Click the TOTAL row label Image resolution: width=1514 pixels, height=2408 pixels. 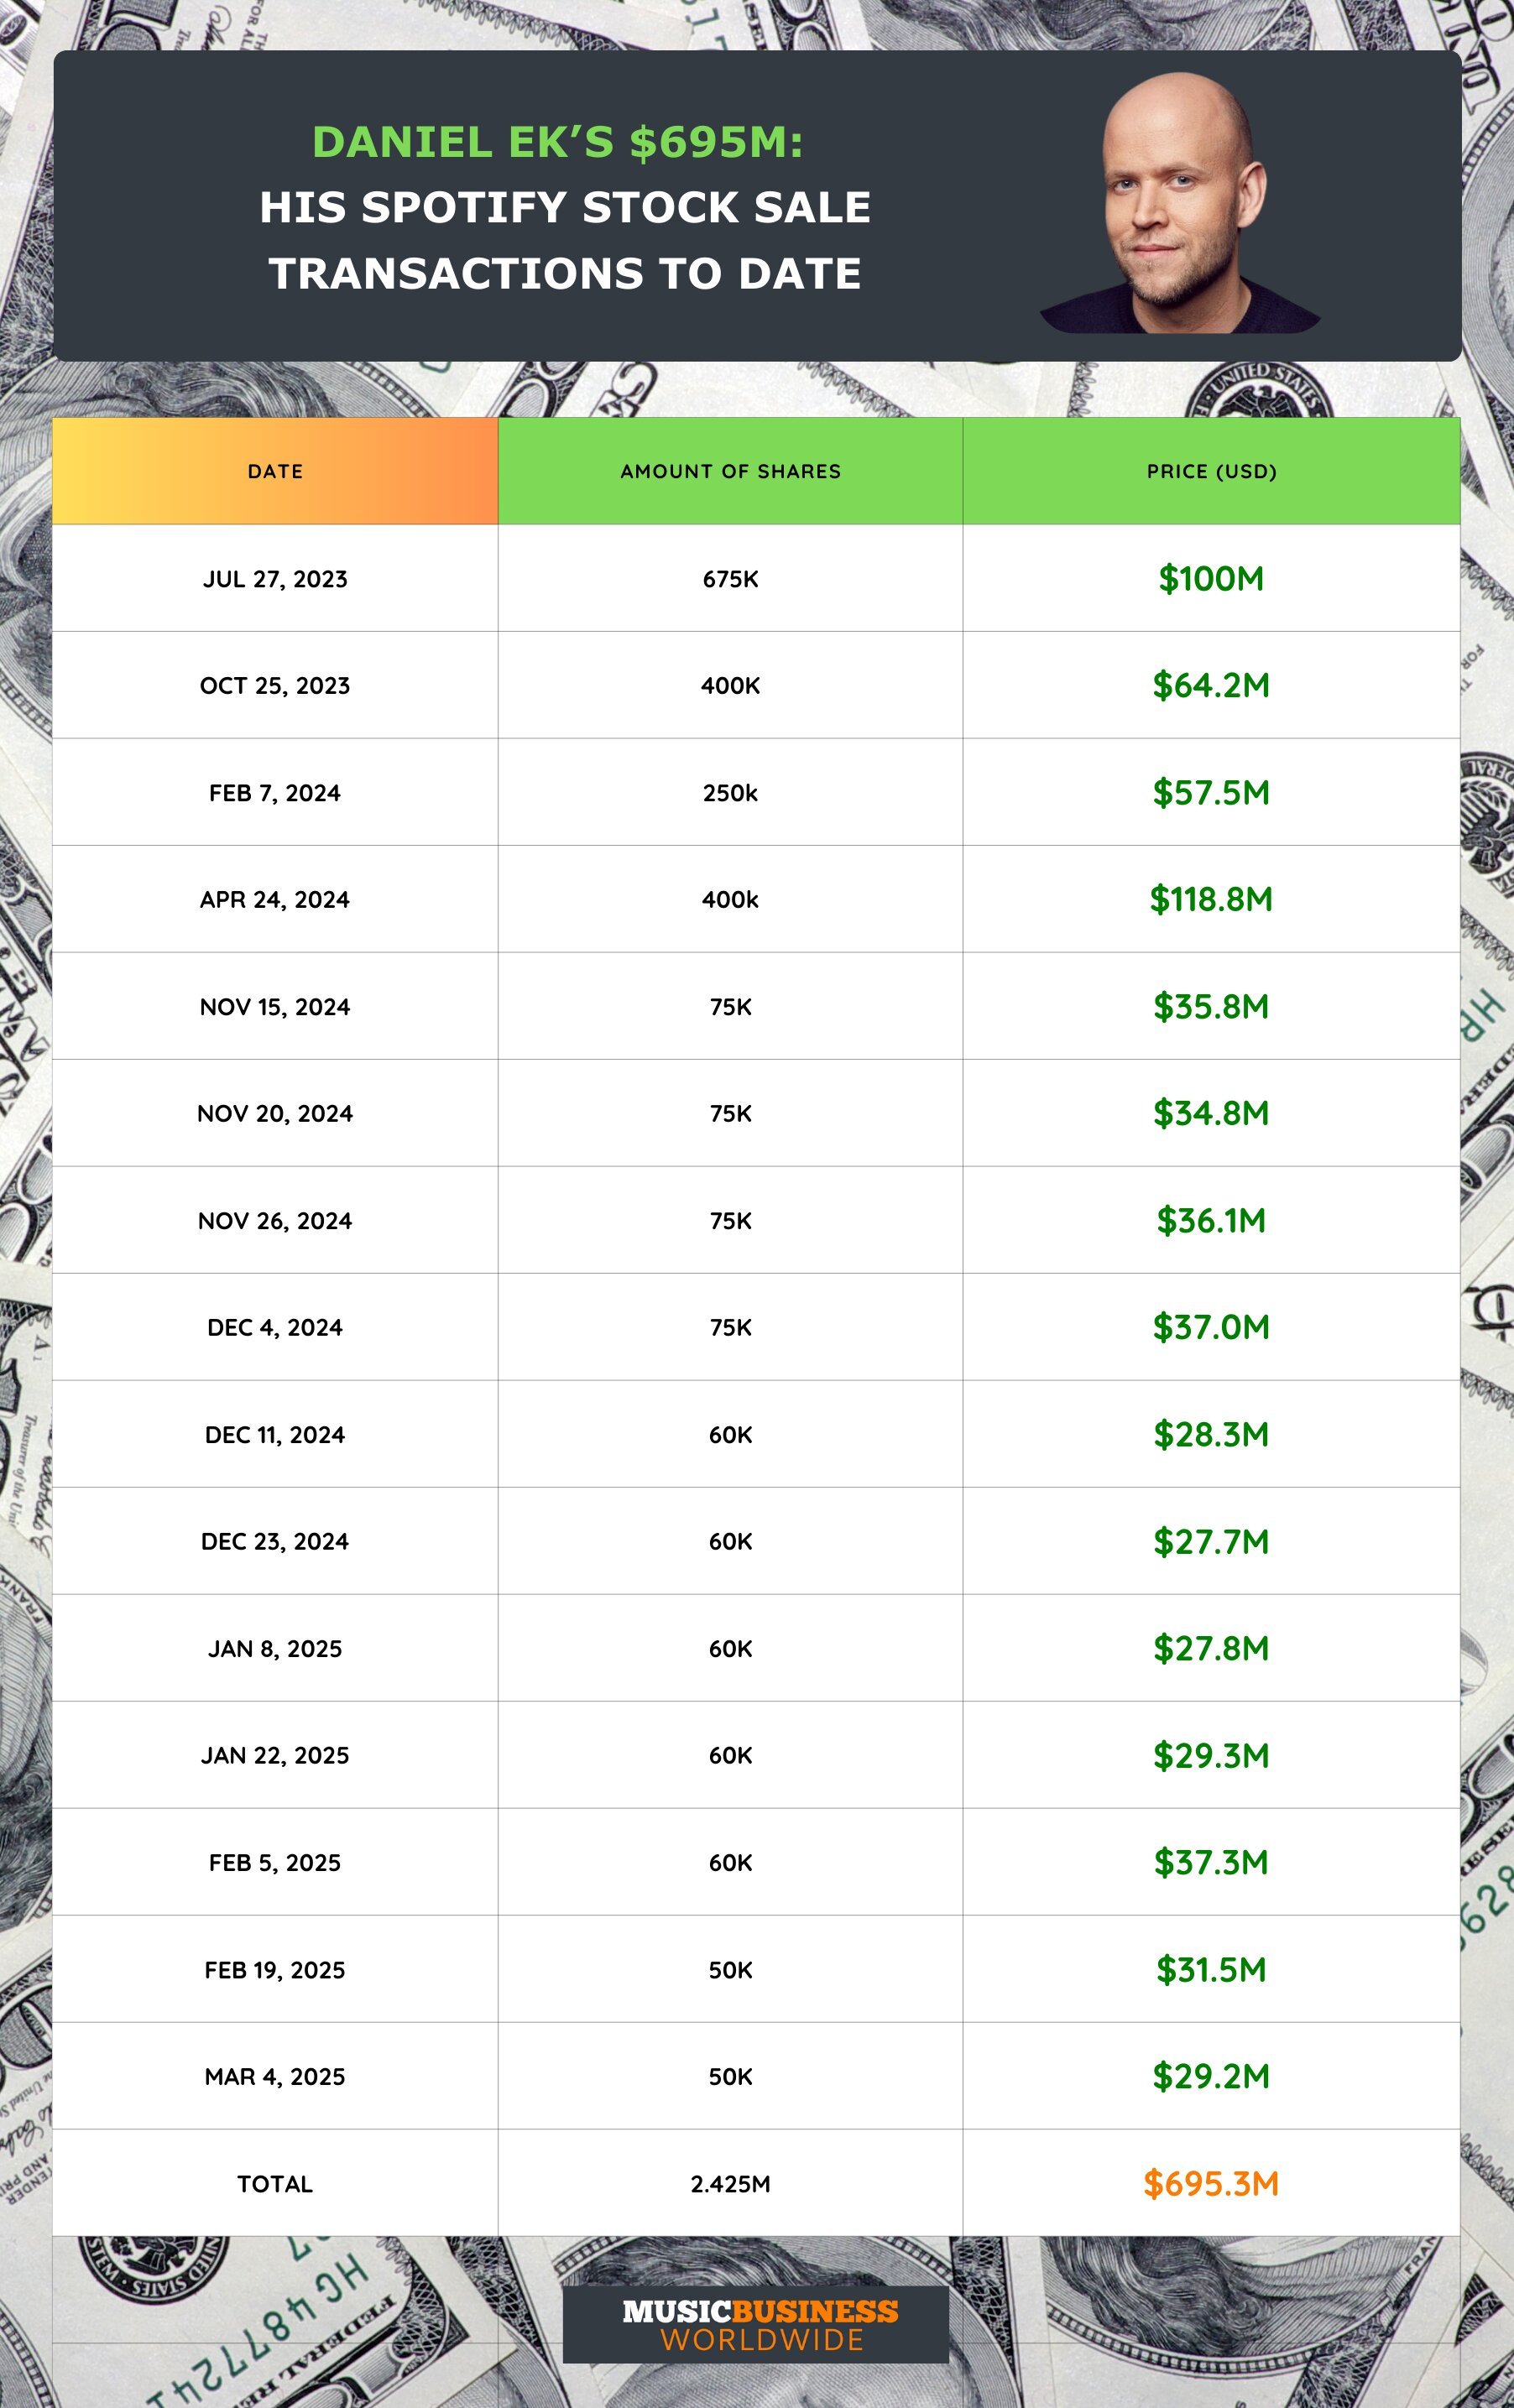pos(275,2184)
